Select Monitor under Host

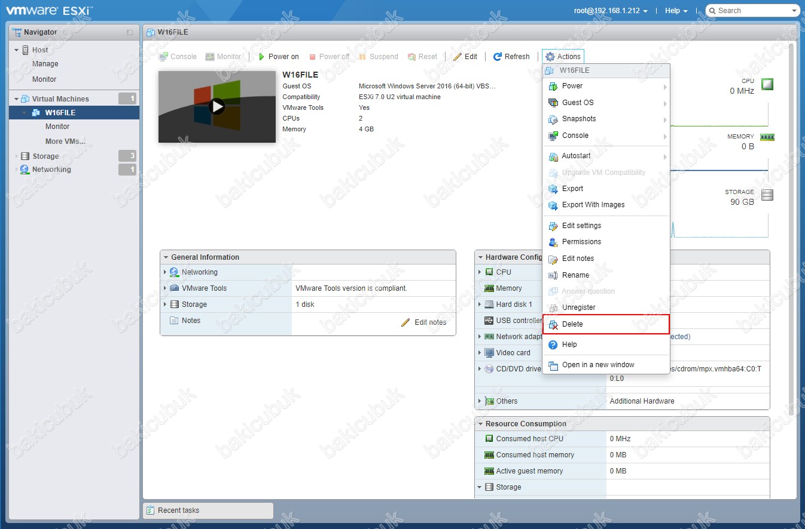point(44,79)
